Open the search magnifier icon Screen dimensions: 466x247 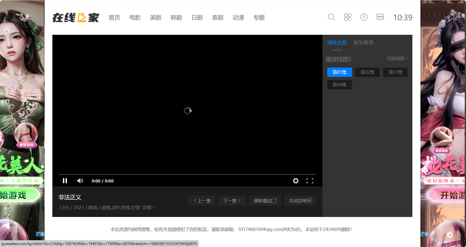pyautogui.click(x=331, y=17)
